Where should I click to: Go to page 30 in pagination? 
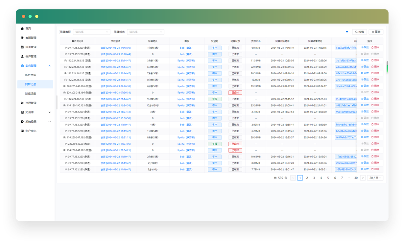click(x=356, y=178)
